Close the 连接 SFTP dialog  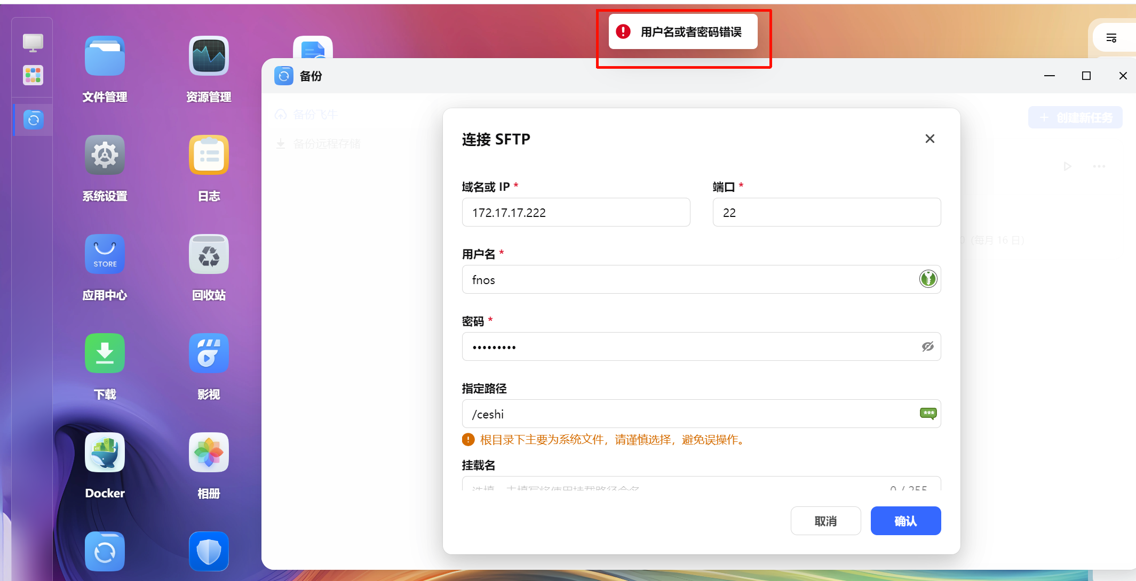click(930, 139)
